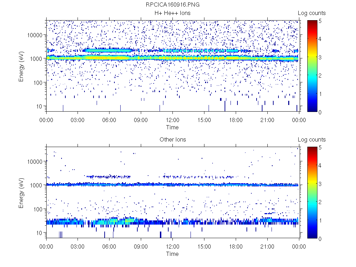Click the bottom color bar's 2 label
This screenshot has height=267, width=356.
[320, 202]
